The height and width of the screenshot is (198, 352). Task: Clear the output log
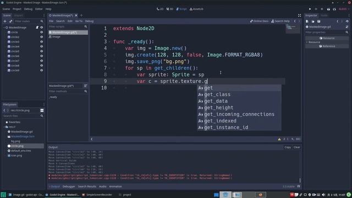pos(296,147)
